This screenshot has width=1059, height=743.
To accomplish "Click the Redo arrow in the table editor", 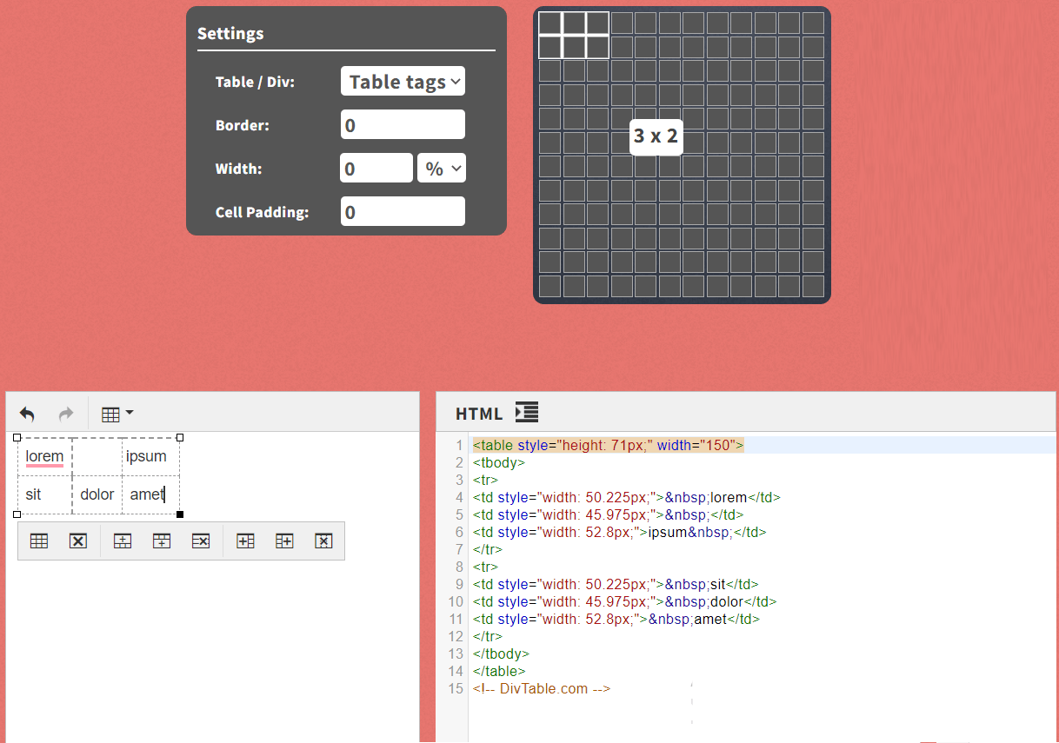I will [64, 414].
